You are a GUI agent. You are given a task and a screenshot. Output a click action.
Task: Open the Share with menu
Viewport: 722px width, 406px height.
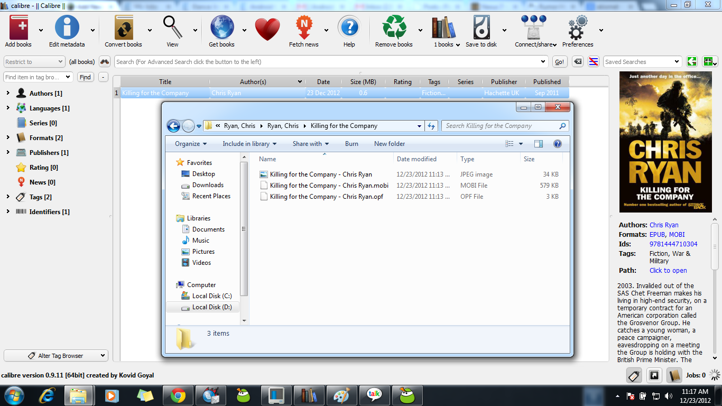tap(310, 143)
